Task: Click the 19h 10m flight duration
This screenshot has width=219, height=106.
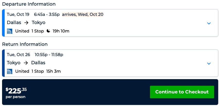Action: (x=61, y=31)
